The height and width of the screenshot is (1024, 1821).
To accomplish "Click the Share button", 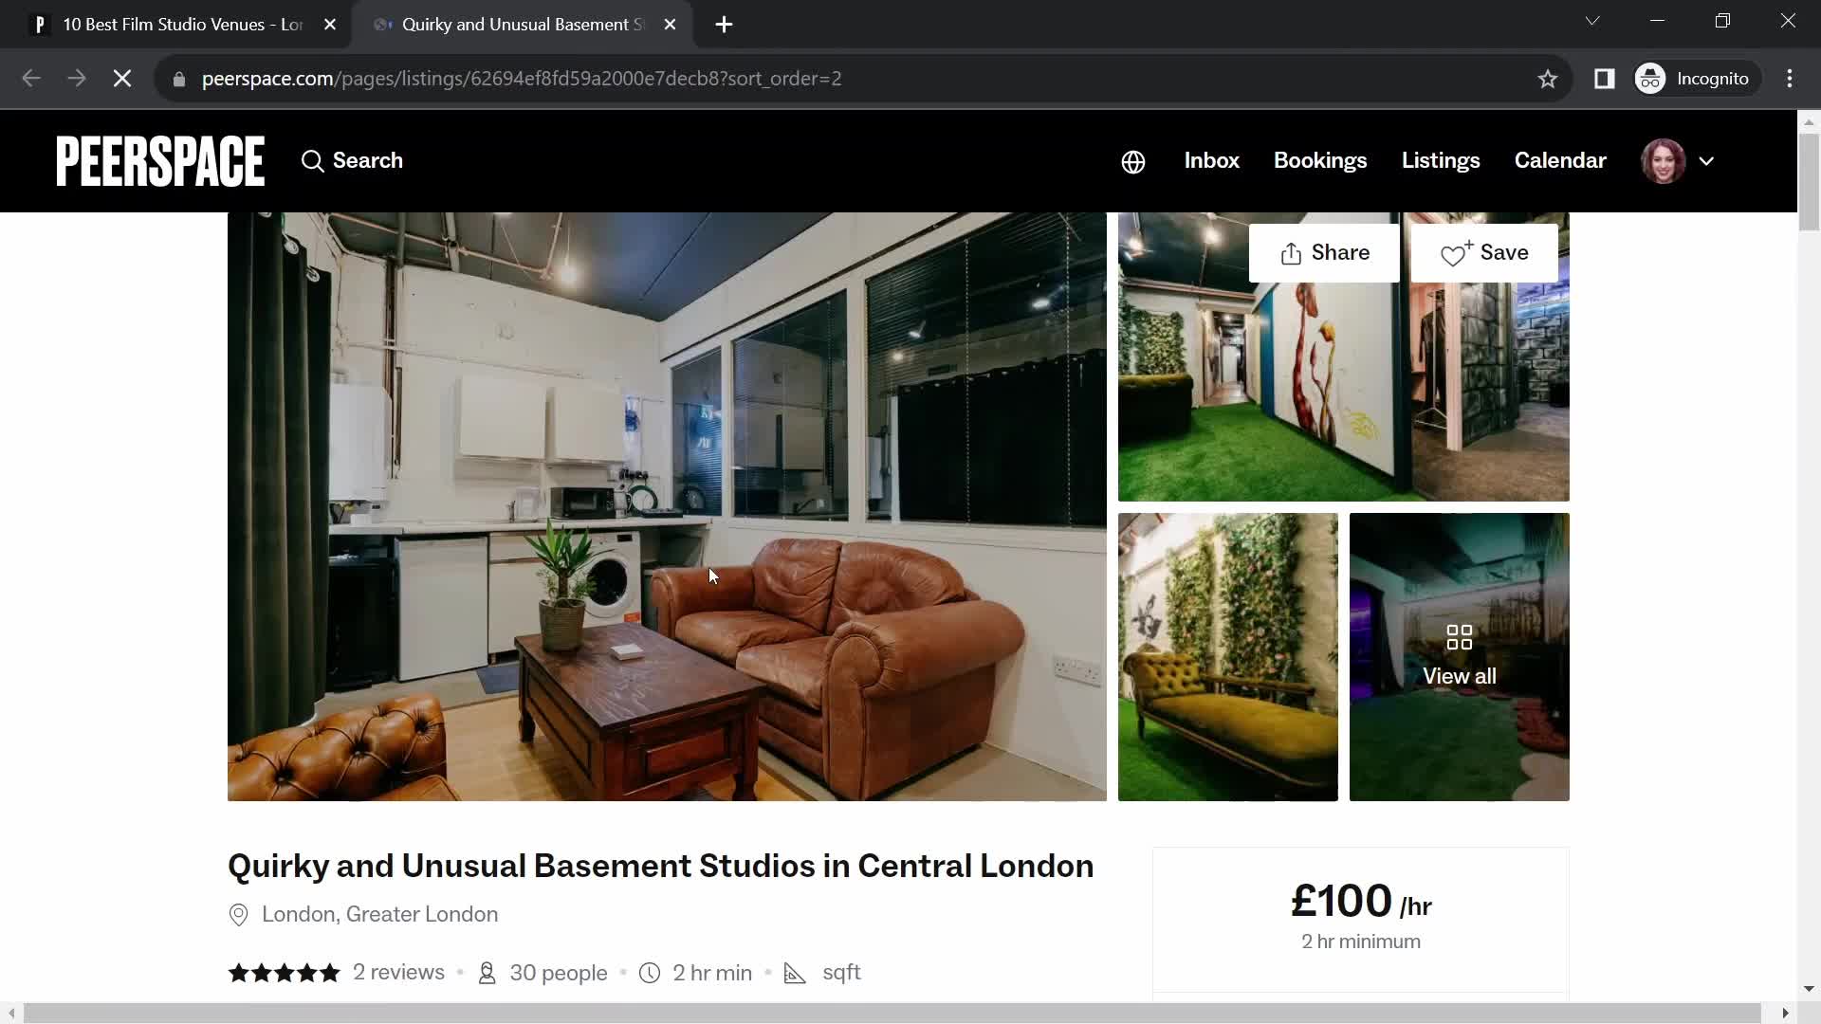I will pyautogui.click(x=1324, y=253).
